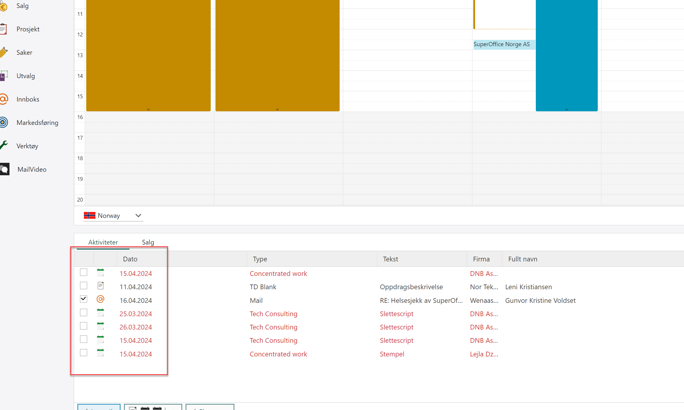Open the Stempel activity text link
The width and height of the screenshot is (684, 410).
392,354
